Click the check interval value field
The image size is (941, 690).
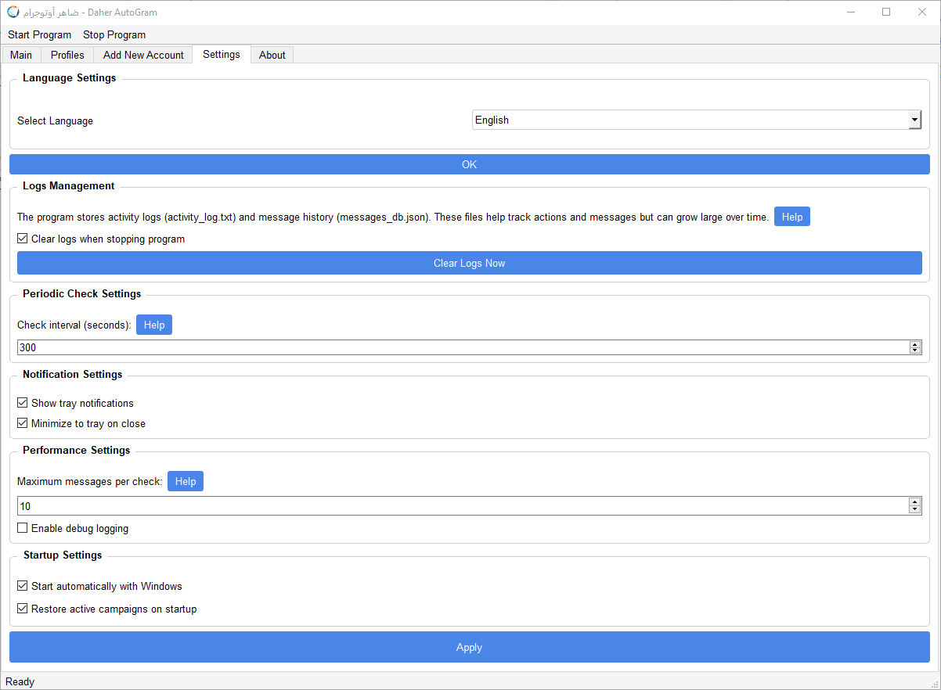click(x=462, y=347)
